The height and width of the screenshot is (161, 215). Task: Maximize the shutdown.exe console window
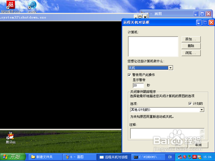tap(140, 17)
